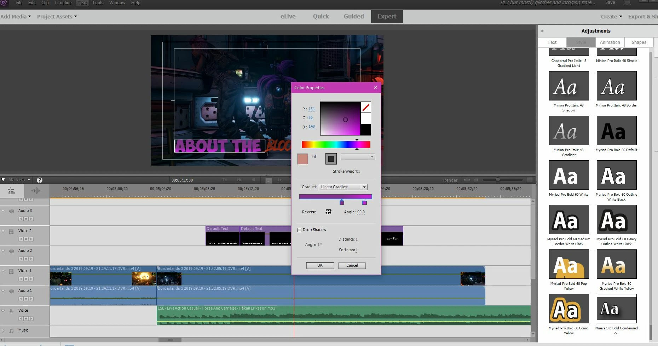This screenshot has width=658, height=346.
Task: Go to the next keyframe on Video 2
Action: [31, 239]
